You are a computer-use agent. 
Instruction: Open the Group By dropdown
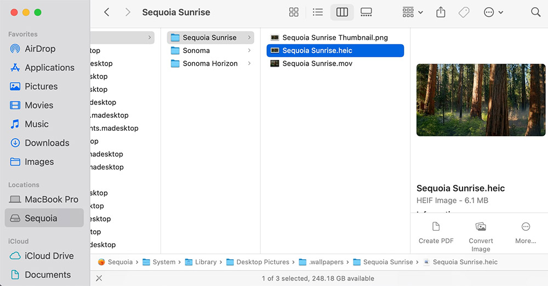pyautogui.click(x=413, y=12)
